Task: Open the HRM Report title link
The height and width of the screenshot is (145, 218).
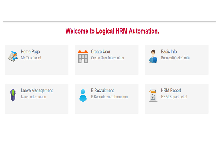Action: pyautogui.click(x=171, y=91)
